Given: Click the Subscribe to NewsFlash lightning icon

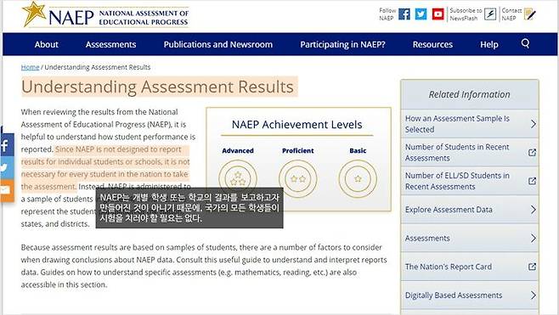Looking at the screenshot, I should pos(490,14).
